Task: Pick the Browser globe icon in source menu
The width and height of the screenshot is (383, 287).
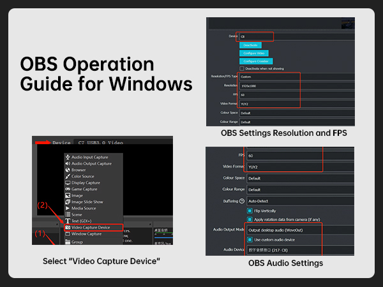Action: point(68,170)
